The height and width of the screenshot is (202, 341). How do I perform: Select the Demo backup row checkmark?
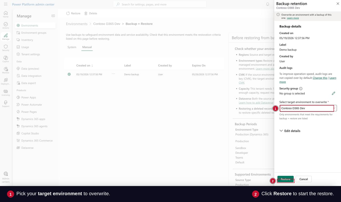coord(69,74)
